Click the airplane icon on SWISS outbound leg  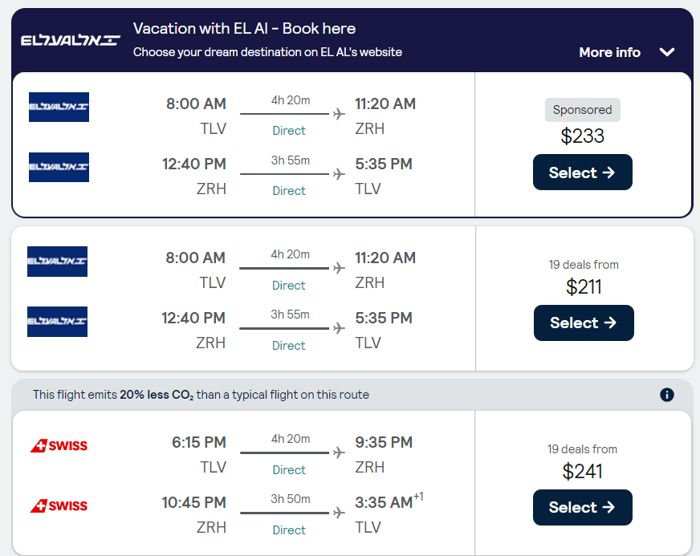tap(339, 453)
